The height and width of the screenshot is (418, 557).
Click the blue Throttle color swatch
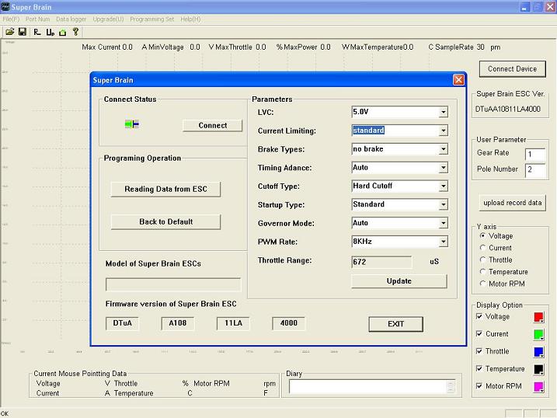click(538, 352)
